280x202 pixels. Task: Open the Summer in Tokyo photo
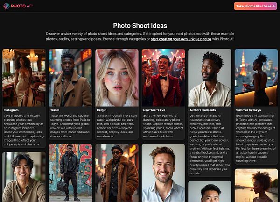tap(256, 78)
